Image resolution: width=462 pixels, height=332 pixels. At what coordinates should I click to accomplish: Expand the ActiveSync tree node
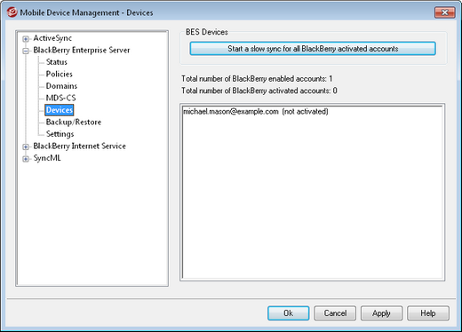tap(26, 39)
